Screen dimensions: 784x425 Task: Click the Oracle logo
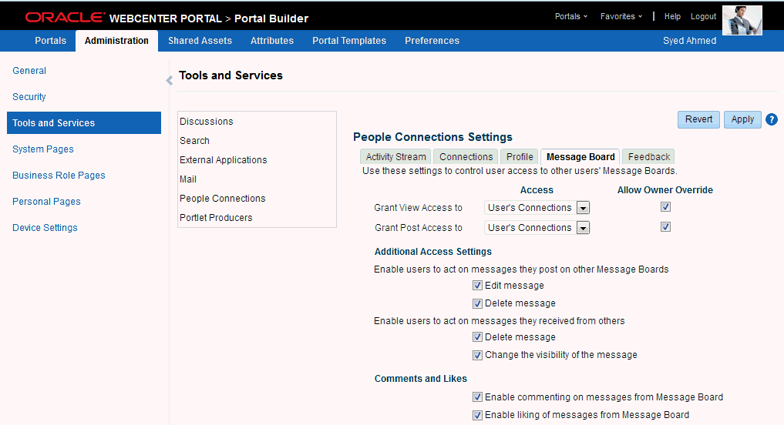coord(65,18)
